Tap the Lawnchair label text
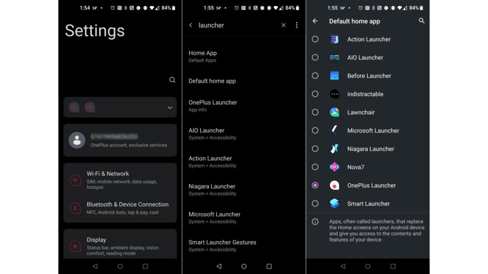488x274 pixels. coord(361,112)
